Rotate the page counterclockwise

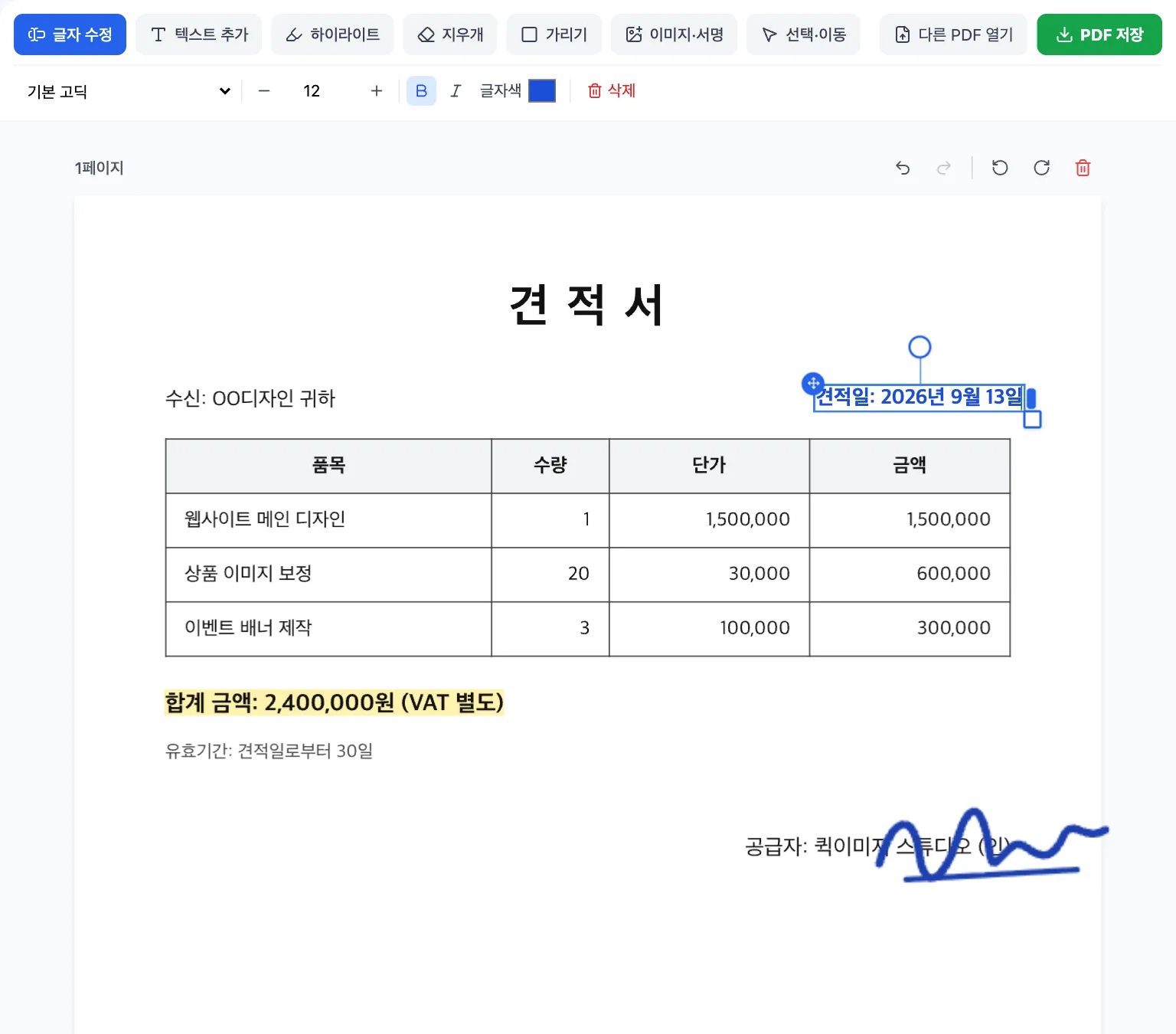(x=1000, y=168)
